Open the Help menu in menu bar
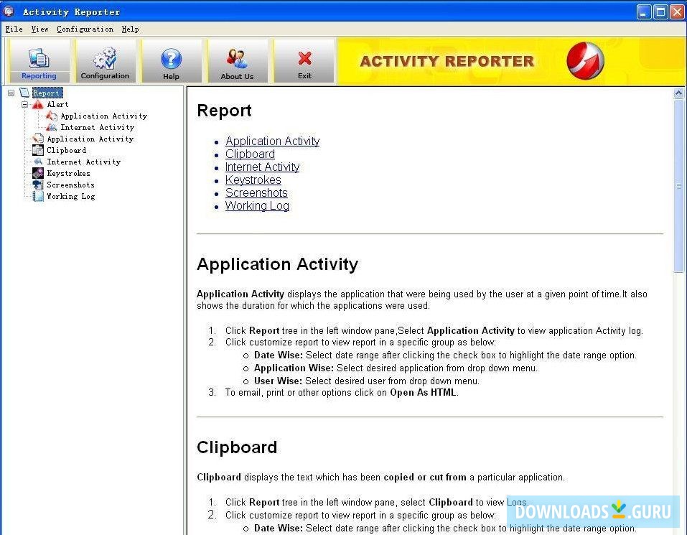 click(x=130, y=29)
